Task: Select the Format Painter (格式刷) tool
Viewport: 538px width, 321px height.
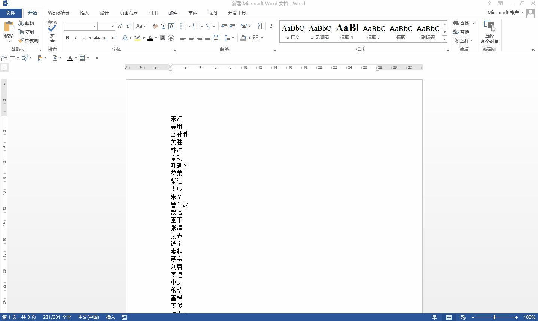Action: coord(28,40)
